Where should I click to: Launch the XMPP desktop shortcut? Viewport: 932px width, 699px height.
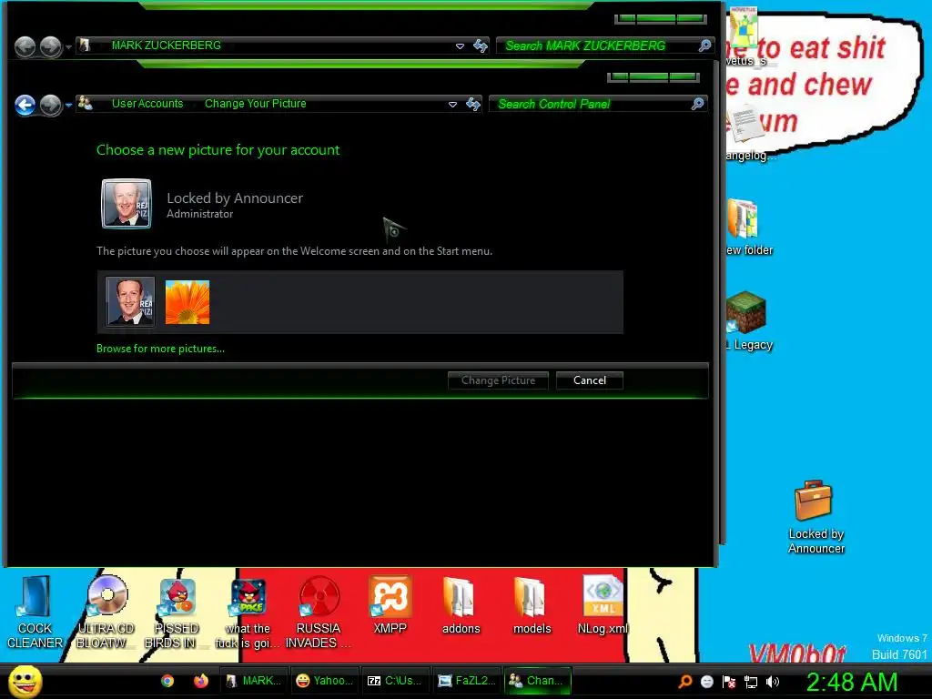(x=390, y=604)
